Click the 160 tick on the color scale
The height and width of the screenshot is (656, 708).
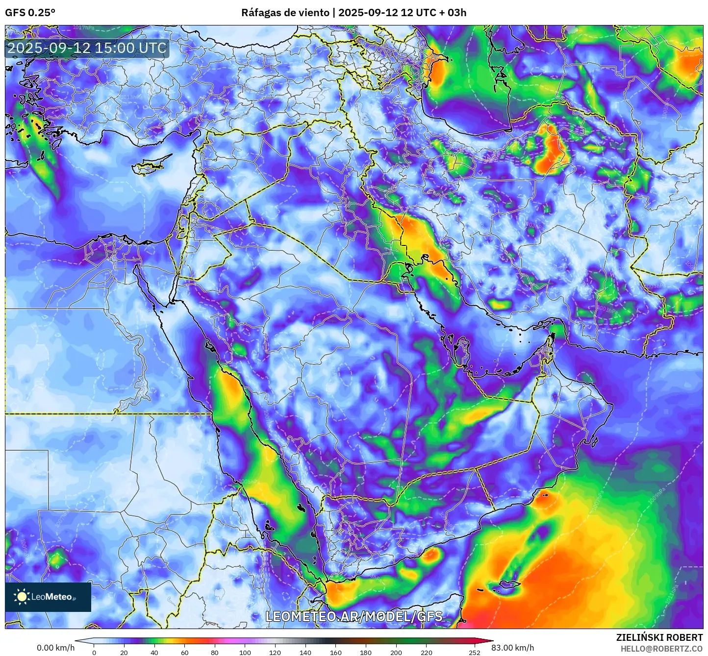point(336,653)
